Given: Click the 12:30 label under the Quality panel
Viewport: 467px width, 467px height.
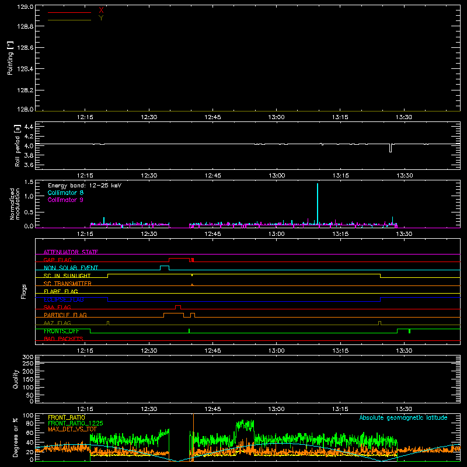Looking at the screenshot, I should (x=149, y=409).
